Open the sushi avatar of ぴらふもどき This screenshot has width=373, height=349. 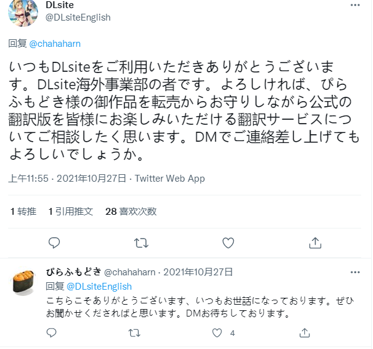point(23,282)
